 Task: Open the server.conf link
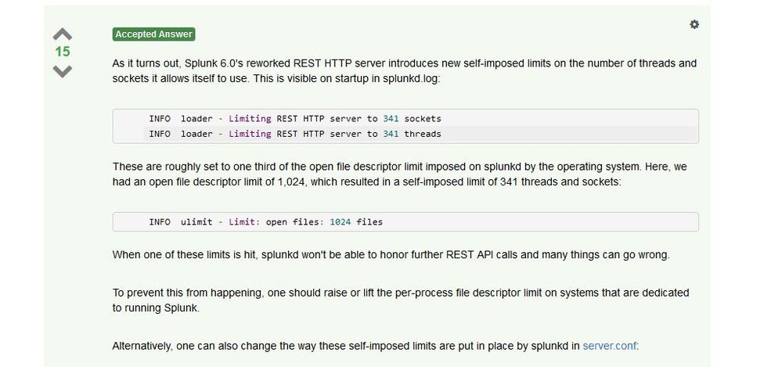coord(610,346)
